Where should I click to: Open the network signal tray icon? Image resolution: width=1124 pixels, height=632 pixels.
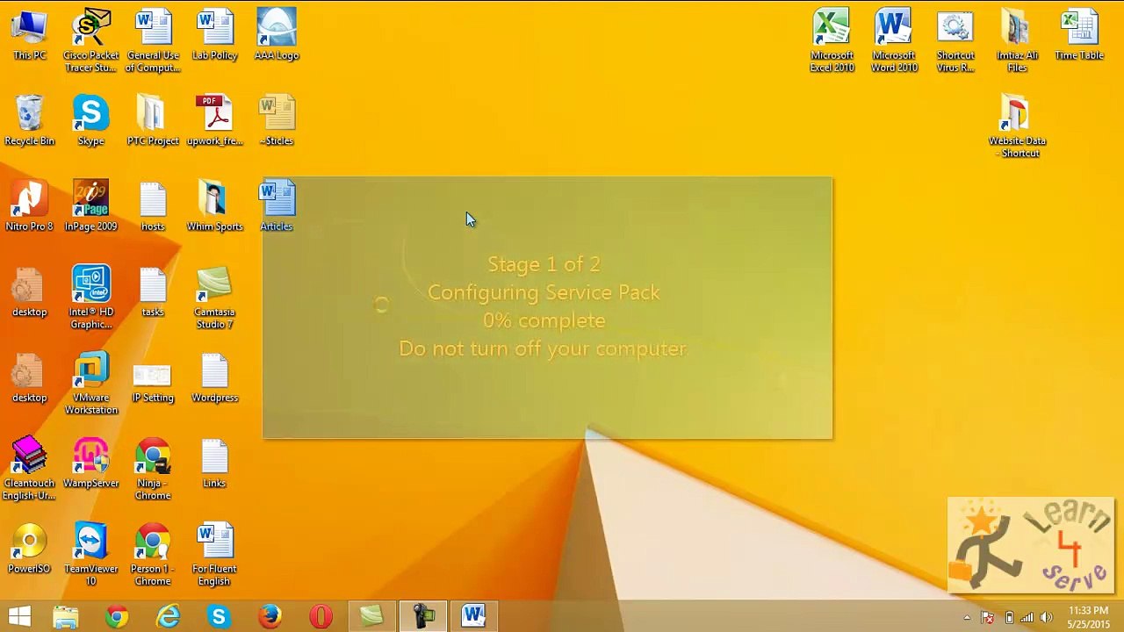[x=1027, y=617]
